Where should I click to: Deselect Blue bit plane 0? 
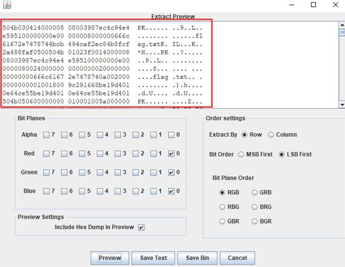[171, 191]
